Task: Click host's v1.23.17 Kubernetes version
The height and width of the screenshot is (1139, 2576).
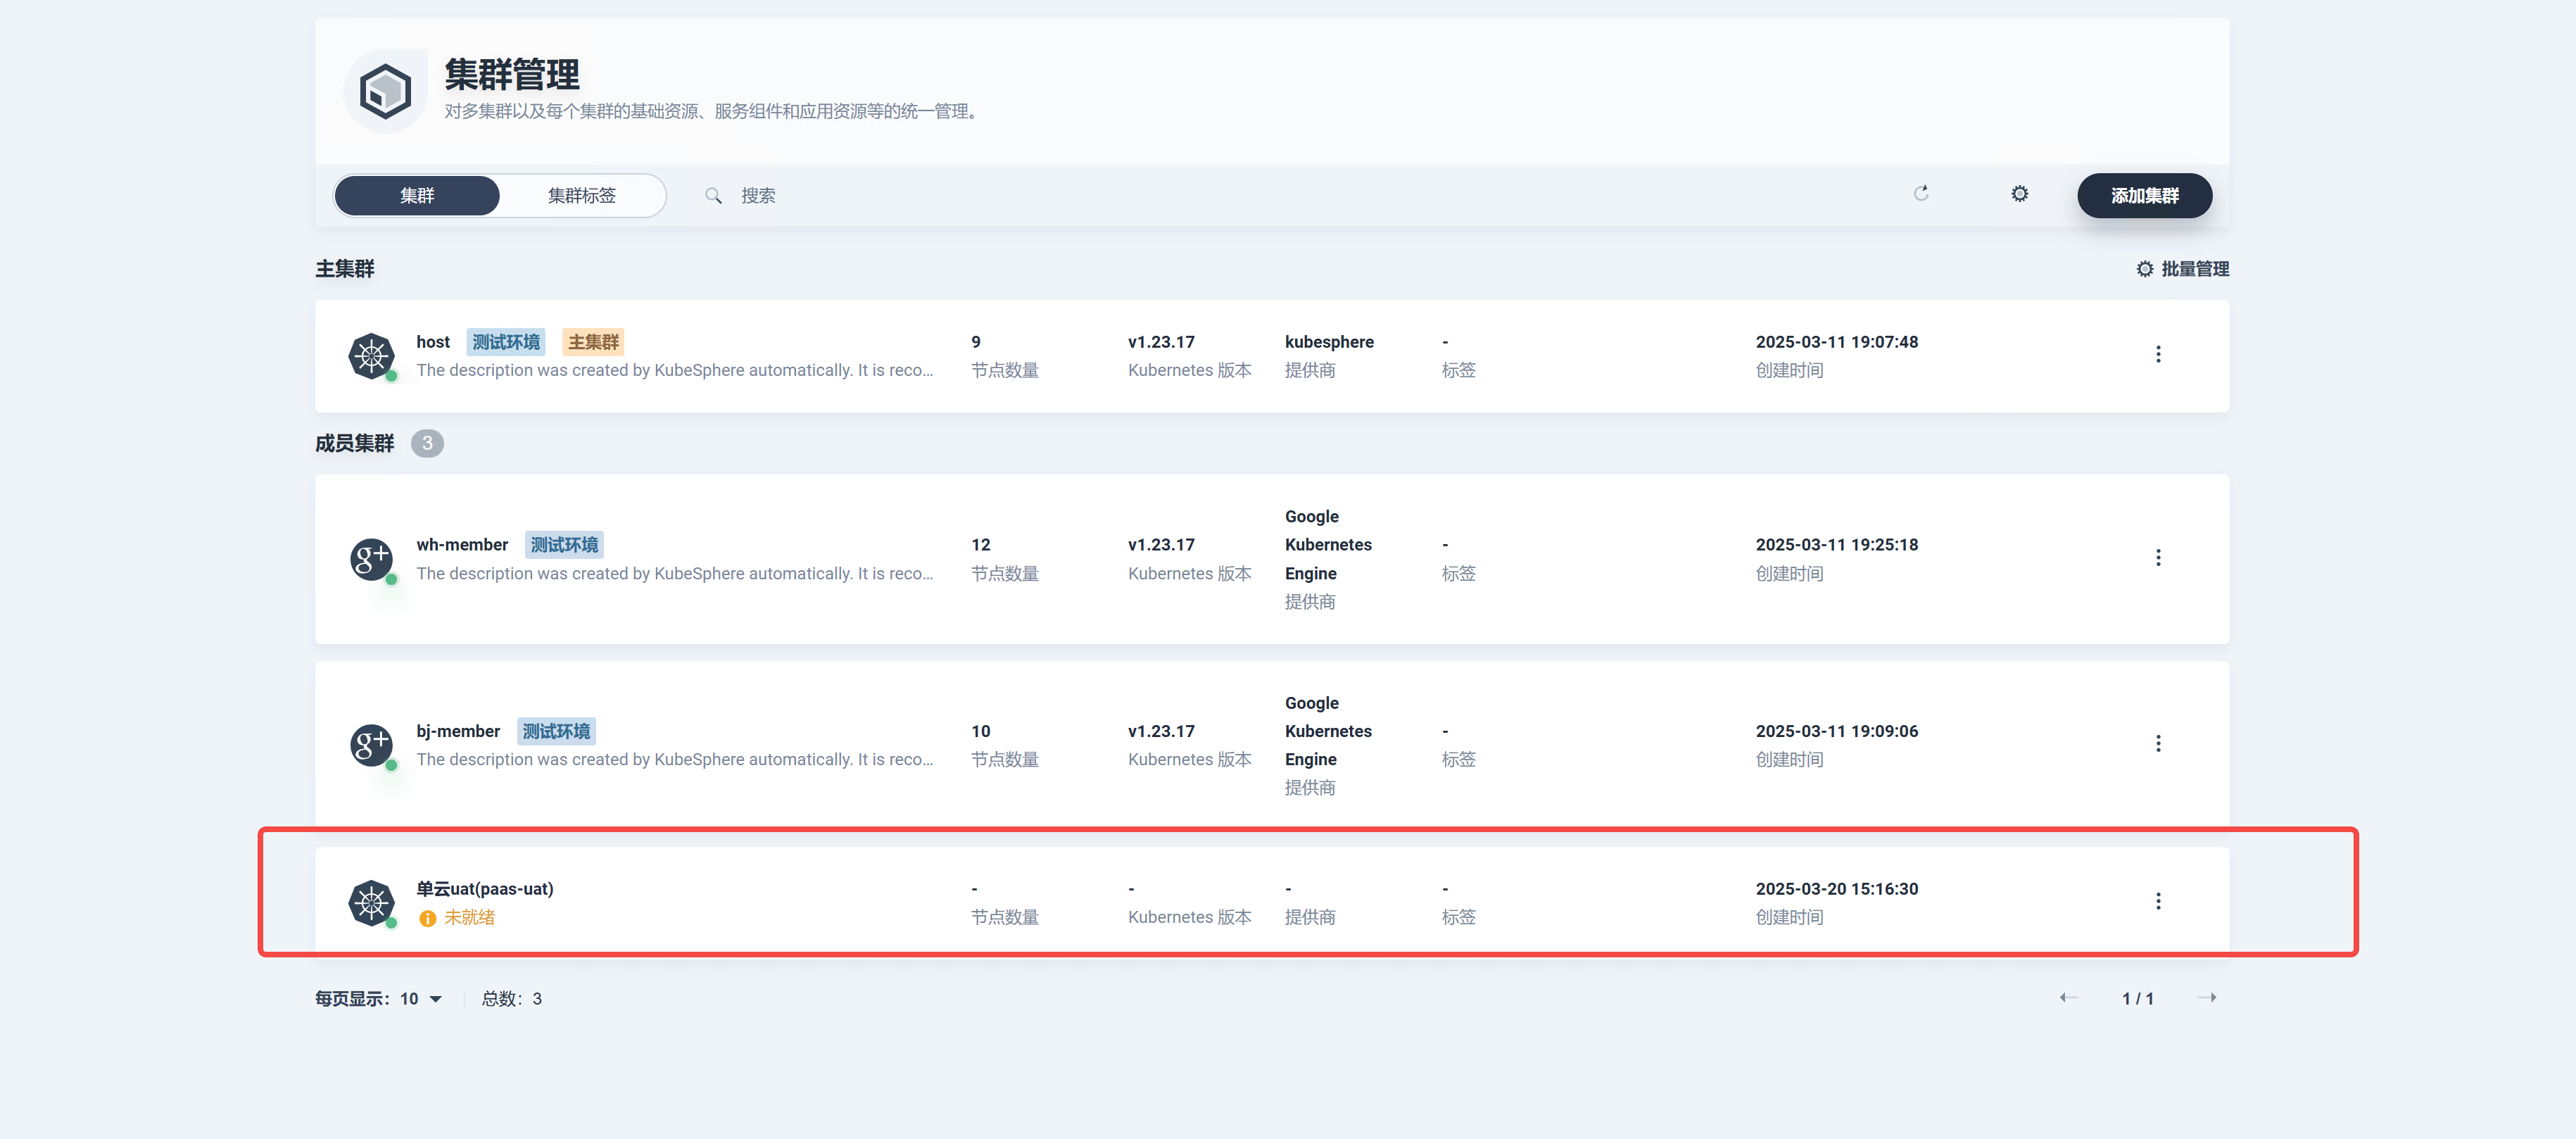Action: [1161, 342]
